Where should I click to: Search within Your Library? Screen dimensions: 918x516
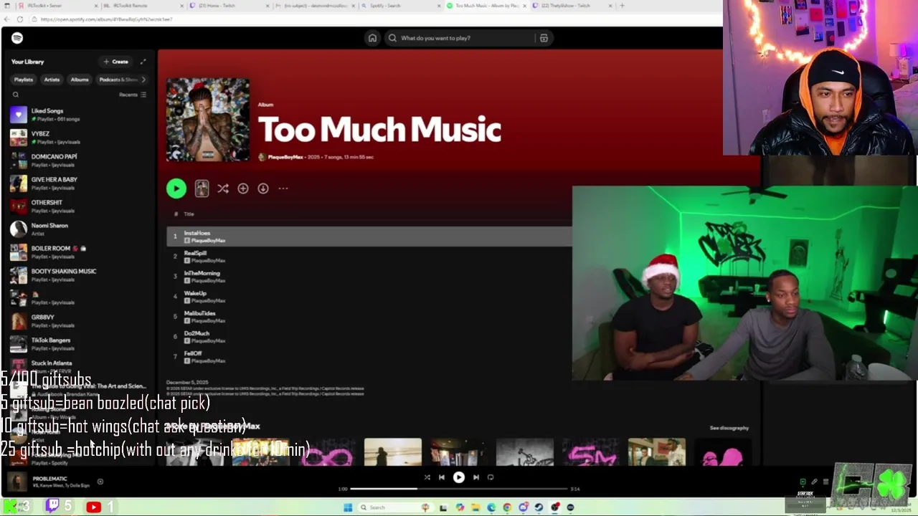pos(16,95)
